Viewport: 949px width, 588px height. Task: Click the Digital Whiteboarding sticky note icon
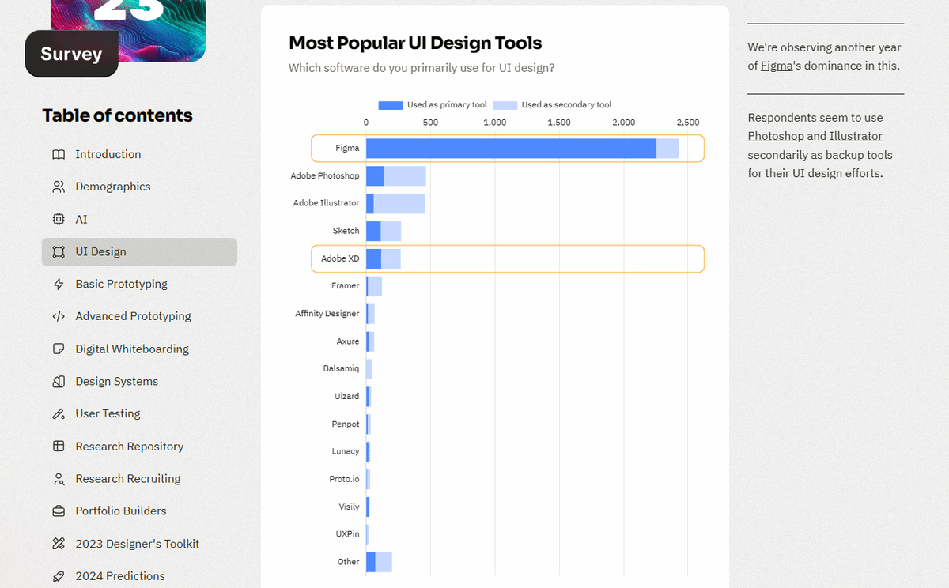click(x=59, y=349)
